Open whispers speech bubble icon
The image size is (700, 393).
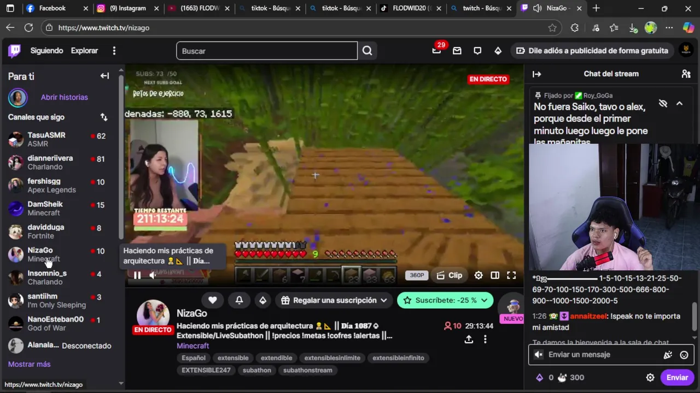(477, 51)
